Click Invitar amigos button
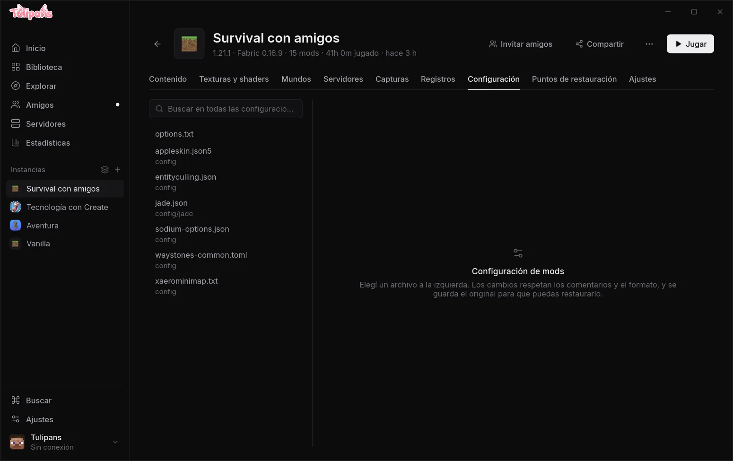 tap(521, 44)
